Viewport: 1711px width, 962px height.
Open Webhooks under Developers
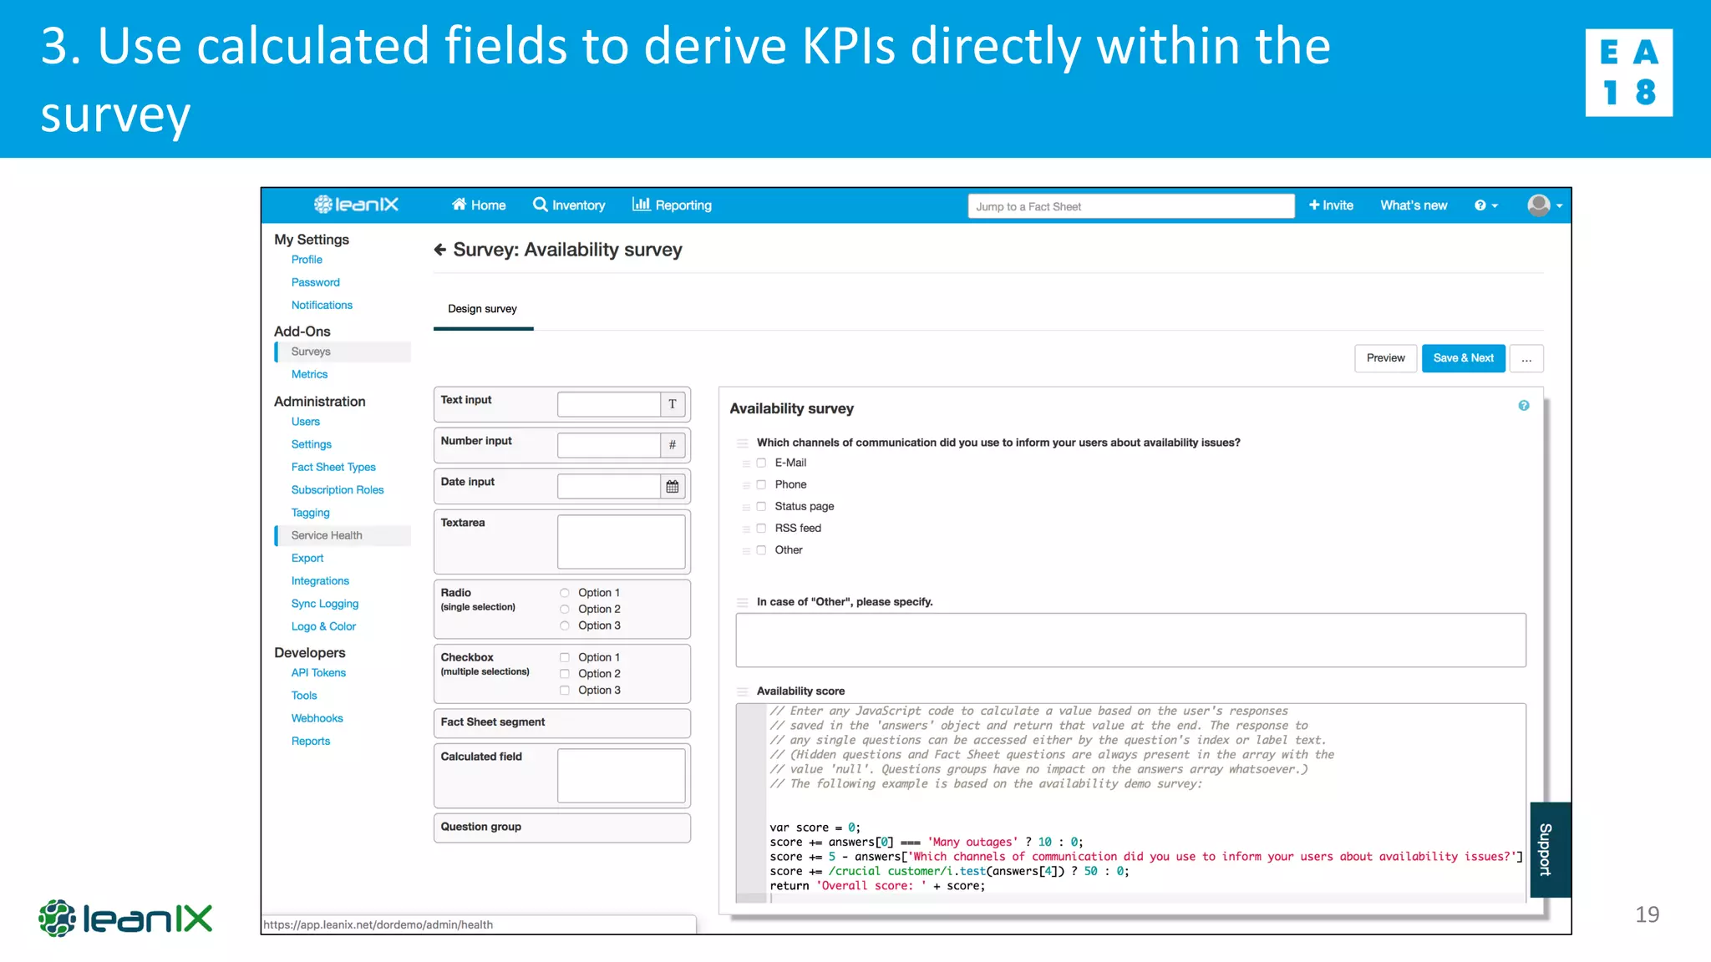[x=317, y=718]
